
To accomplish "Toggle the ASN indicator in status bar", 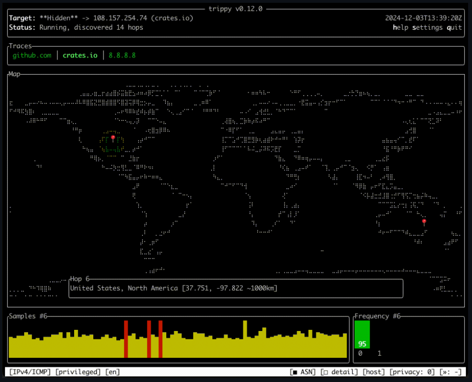I will tap(303, 372).
